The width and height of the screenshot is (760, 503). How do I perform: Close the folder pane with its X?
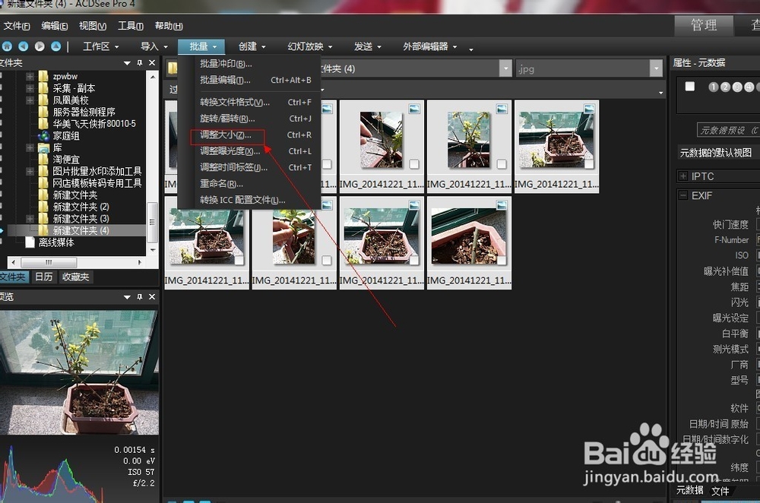[152, 63]
